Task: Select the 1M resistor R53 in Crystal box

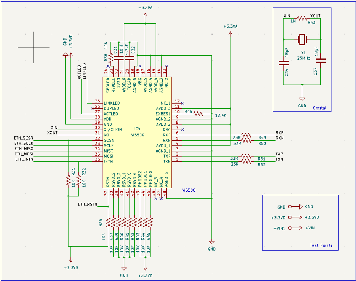Action: (x=302, y=18)
